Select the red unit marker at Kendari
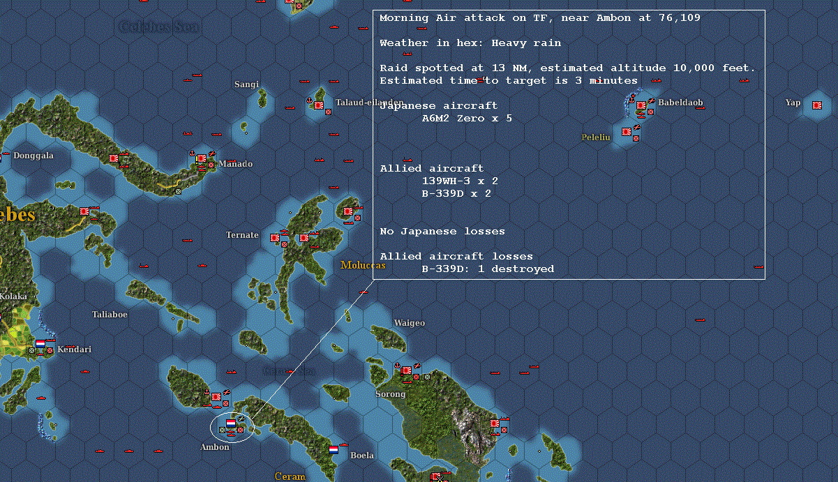The image size is (838, 482). click(x=50, y=350)
